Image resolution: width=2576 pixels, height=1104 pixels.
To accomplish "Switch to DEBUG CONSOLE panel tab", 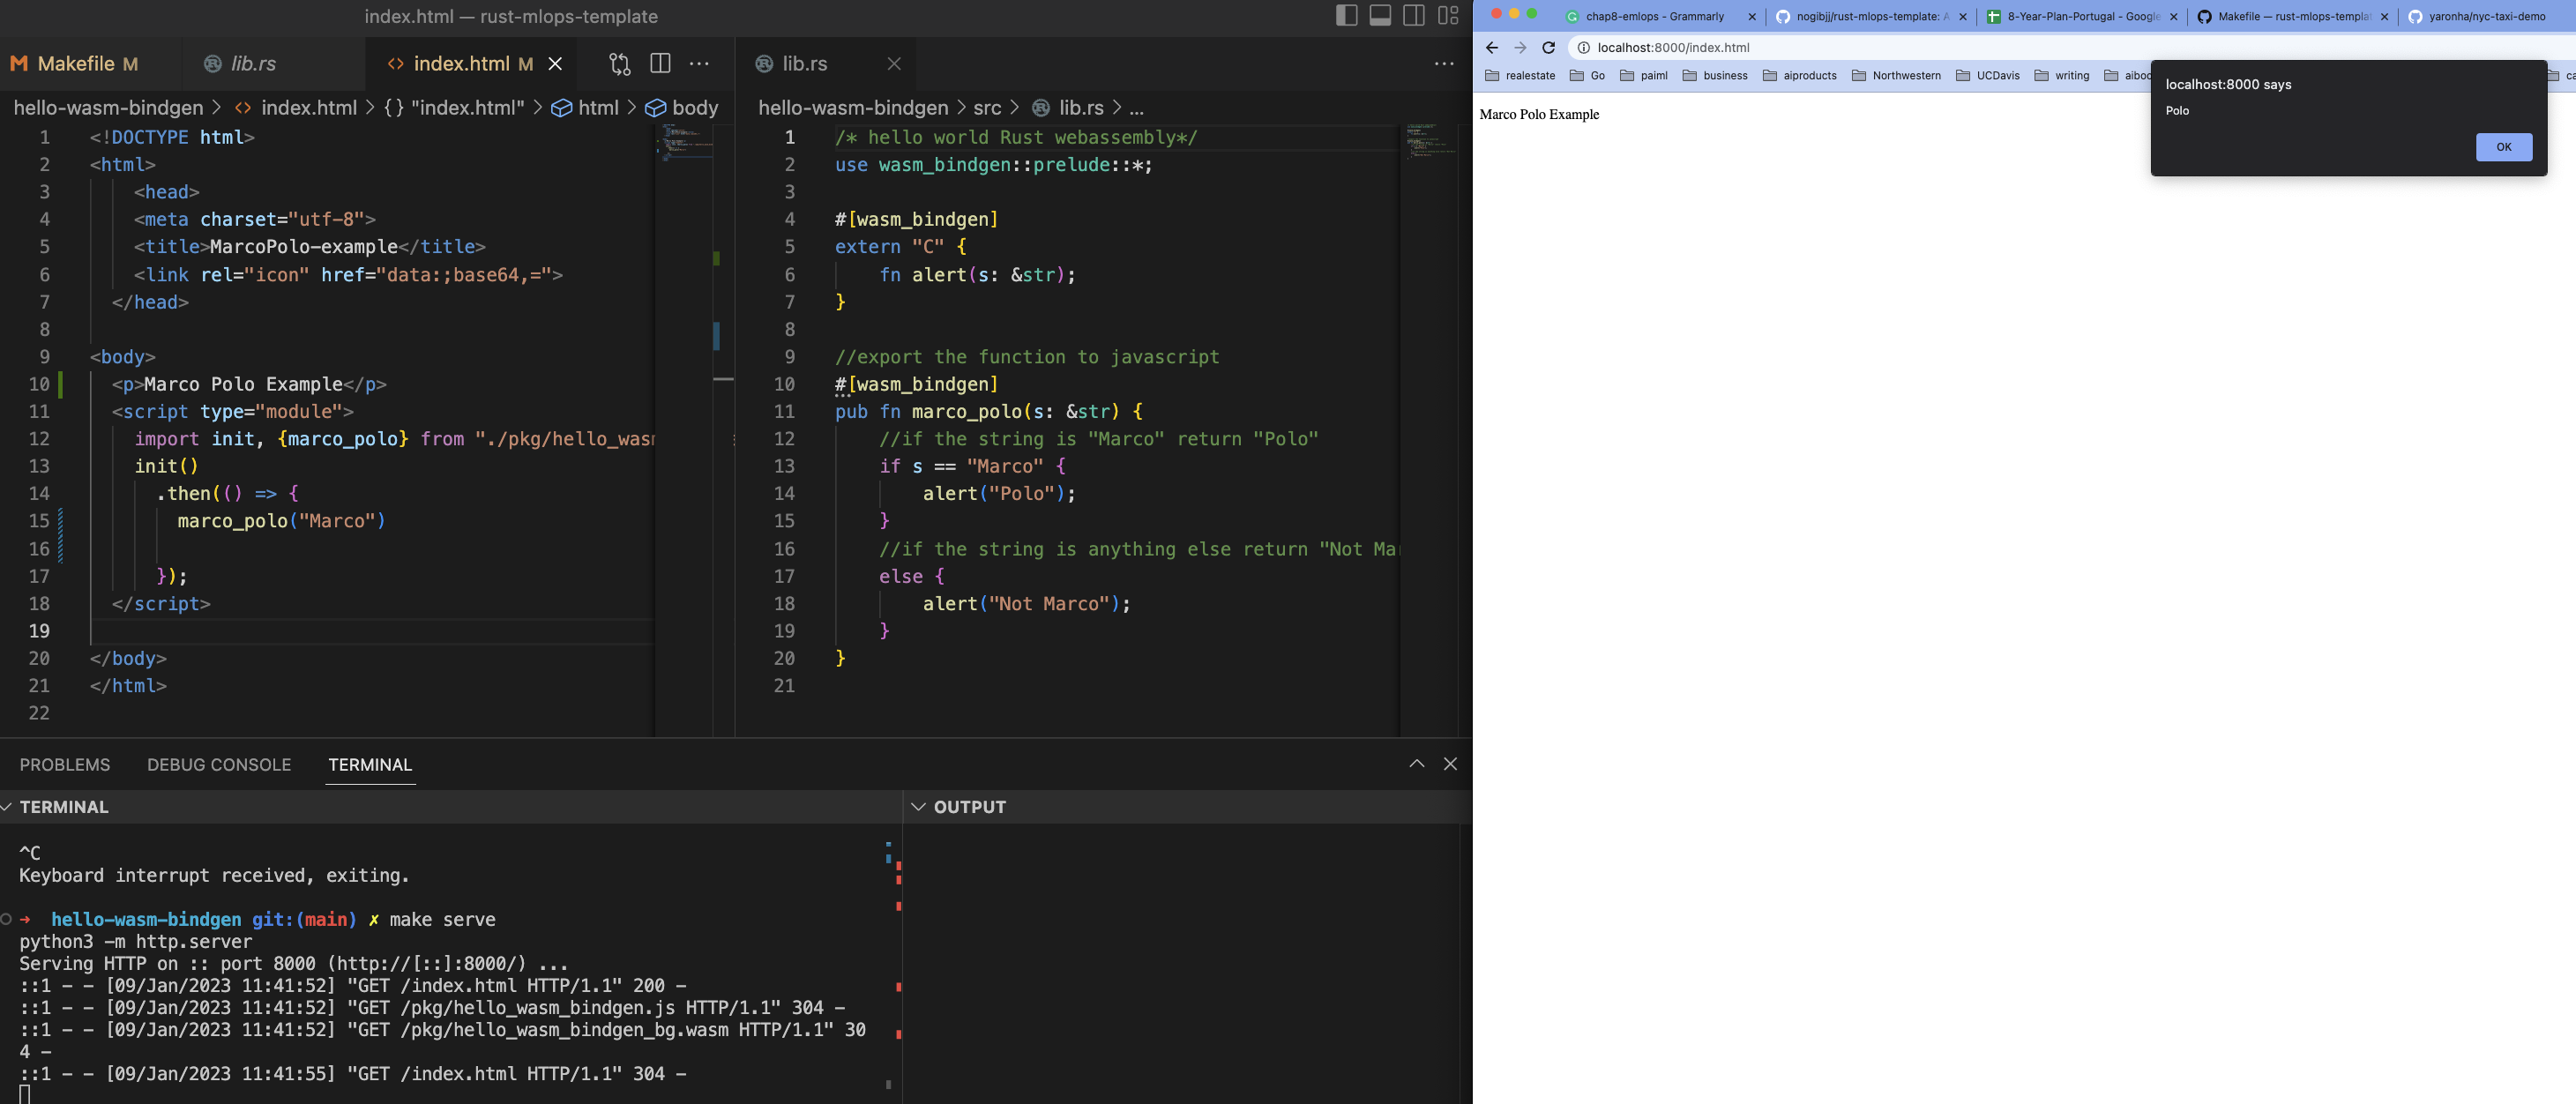I will pos(219,765).
